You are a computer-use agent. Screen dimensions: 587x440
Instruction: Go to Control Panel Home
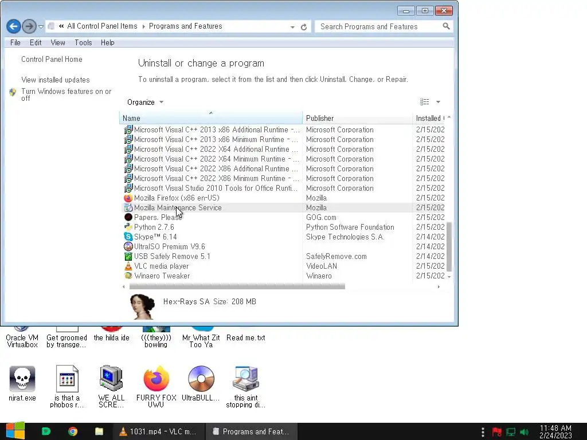[x=52, y=59]
